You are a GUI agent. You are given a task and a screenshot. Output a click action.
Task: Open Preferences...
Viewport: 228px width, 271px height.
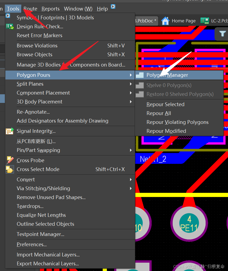[70, 245]
